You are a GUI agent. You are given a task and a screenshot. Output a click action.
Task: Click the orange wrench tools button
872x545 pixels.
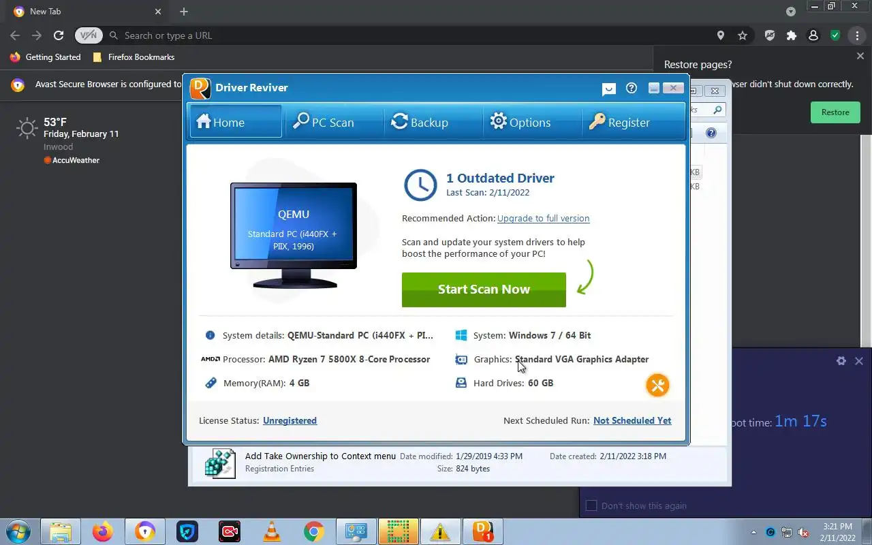pyautogui.click(x=657, y=386)
